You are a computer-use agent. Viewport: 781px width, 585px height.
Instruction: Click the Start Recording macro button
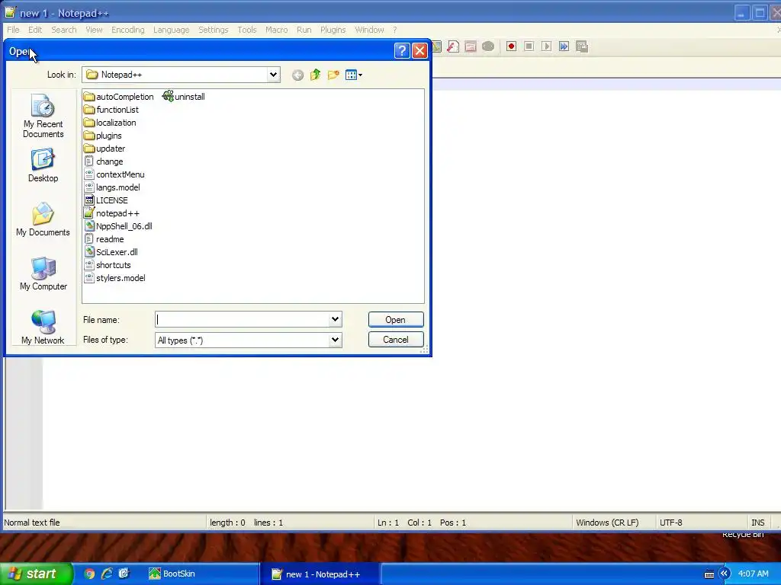(511, 46)
